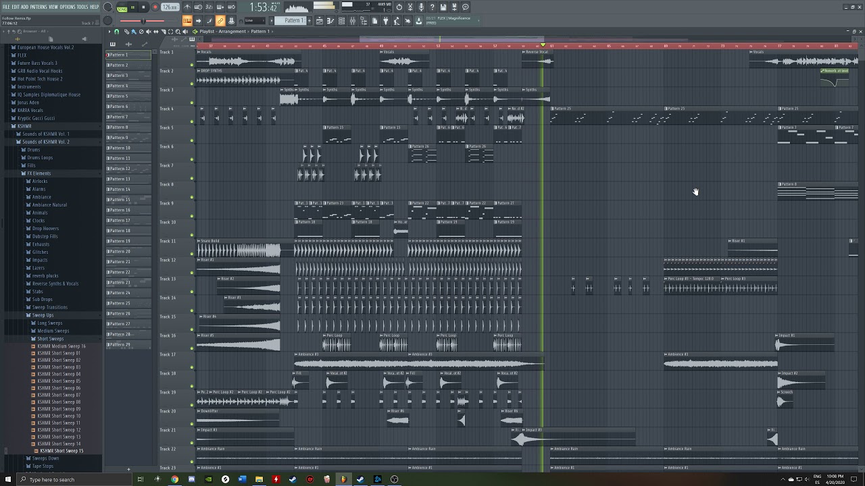Screen dimensions: 865x486
Task: Open the Playlist view icon
Action: click(x=320, y=21)
